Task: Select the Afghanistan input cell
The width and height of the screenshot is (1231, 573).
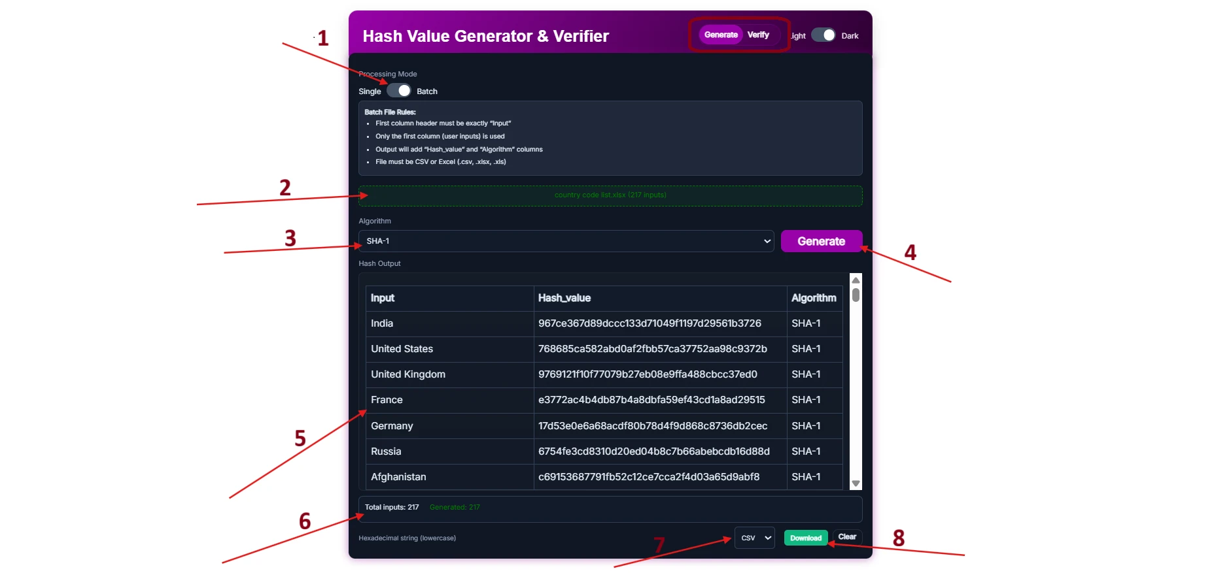Action: coord(449,477)
